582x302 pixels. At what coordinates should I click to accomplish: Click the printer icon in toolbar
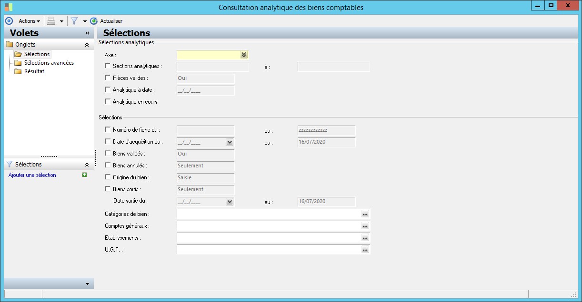coord(51,21)
